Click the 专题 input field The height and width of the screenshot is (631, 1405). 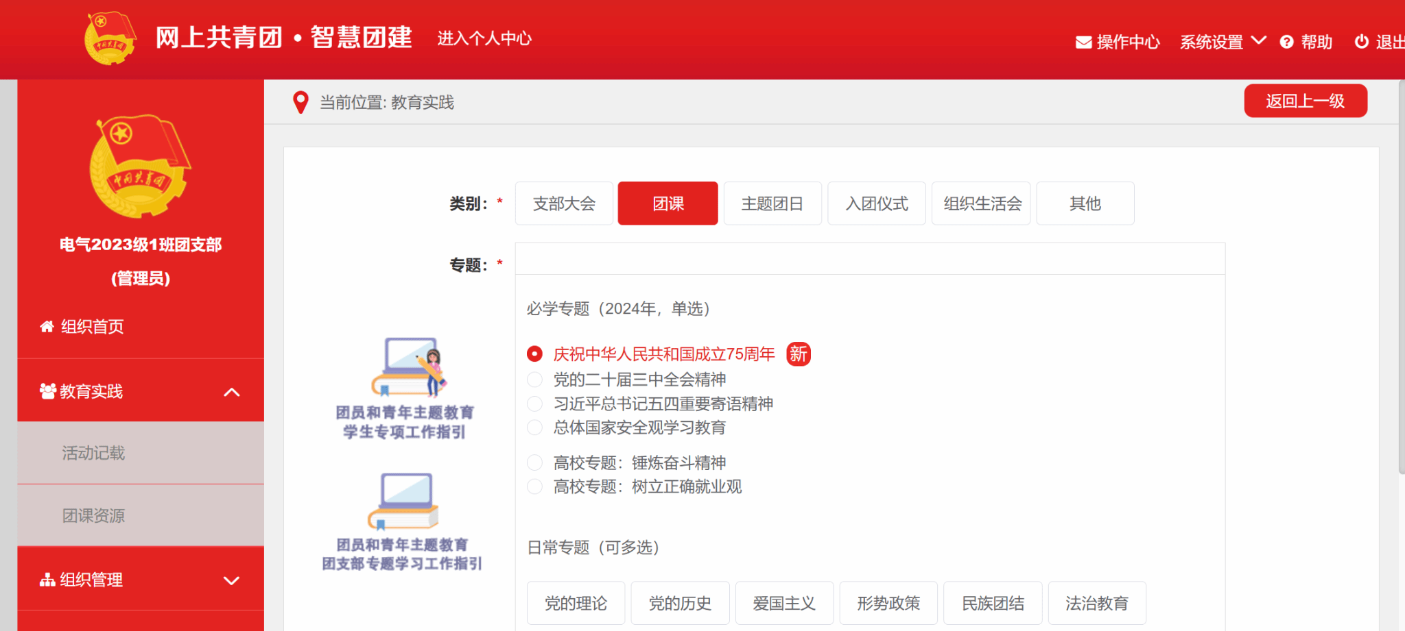pyautogui.click(x=869, y=259)
